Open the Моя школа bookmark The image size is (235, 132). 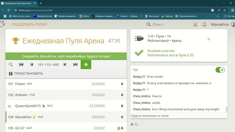[152, 16]
